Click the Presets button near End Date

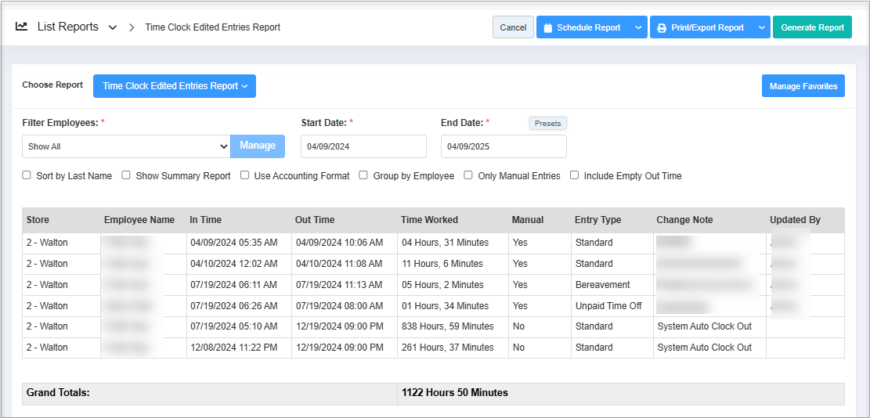547,124
